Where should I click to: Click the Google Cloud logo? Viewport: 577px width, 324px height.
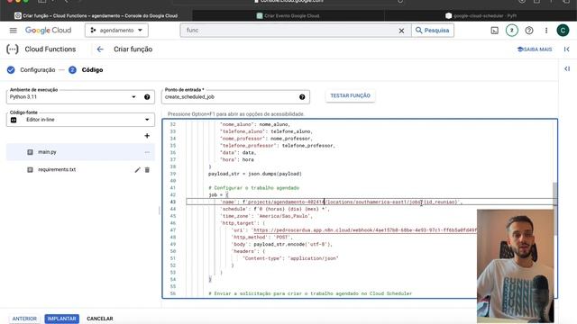coord(48,31)
